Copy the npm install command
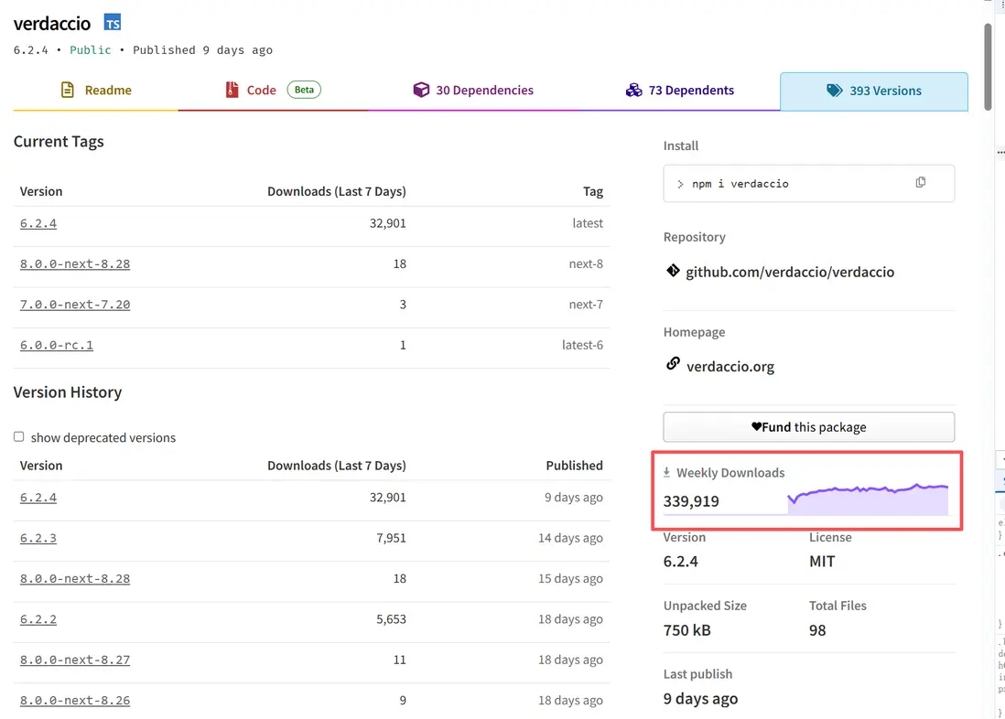The height and width of the screenshot is (719, 1005). coord(921,183)
